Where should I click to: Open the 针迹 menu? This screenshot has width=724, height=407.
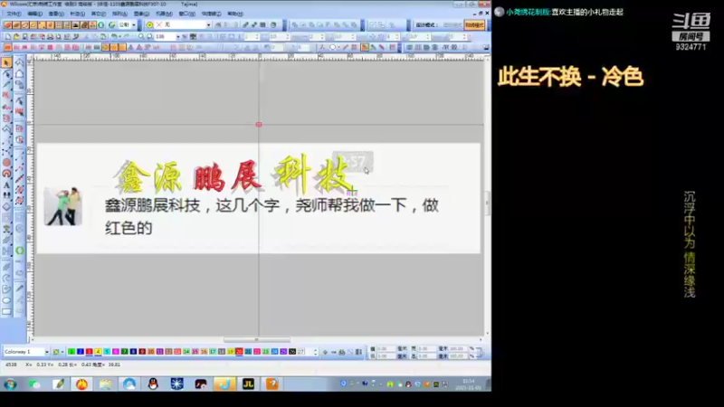click(x=77, y=14)
